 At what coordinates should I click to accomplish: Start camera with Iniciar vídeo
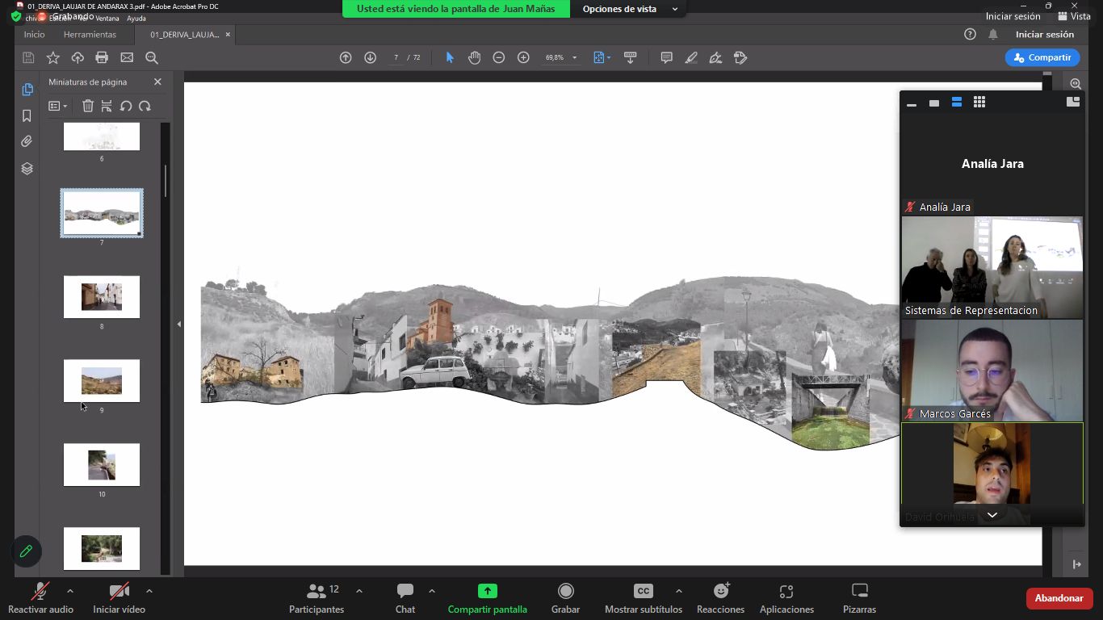pyautogui.click(x=119, y=598)
